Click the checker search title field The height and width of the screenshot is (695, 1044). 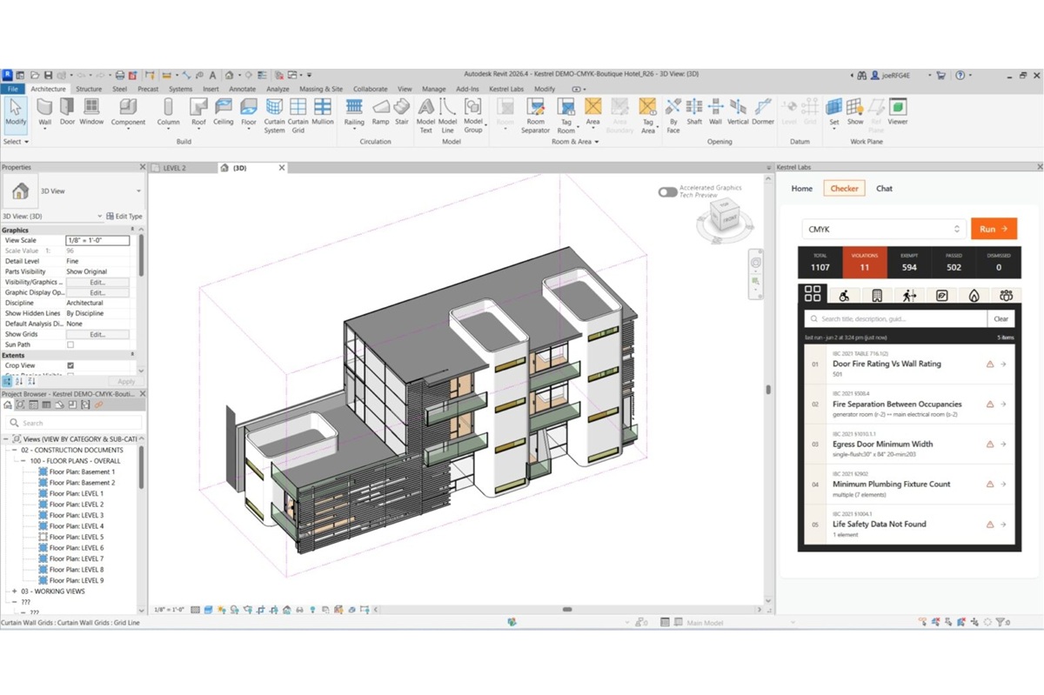click(x=897, y=318)
